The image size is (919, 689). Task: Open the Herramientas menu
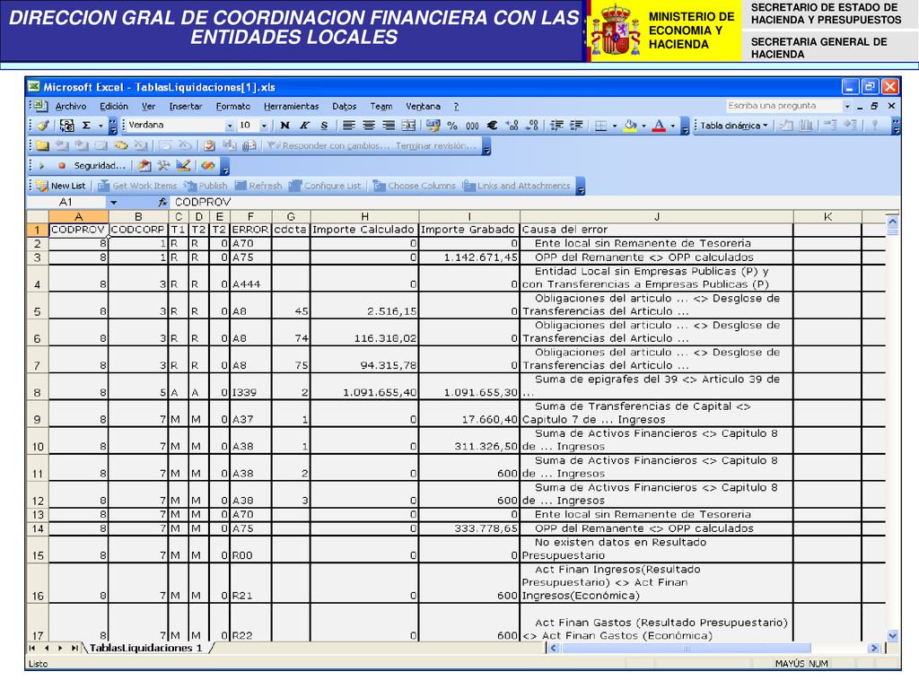click(292, 106)
